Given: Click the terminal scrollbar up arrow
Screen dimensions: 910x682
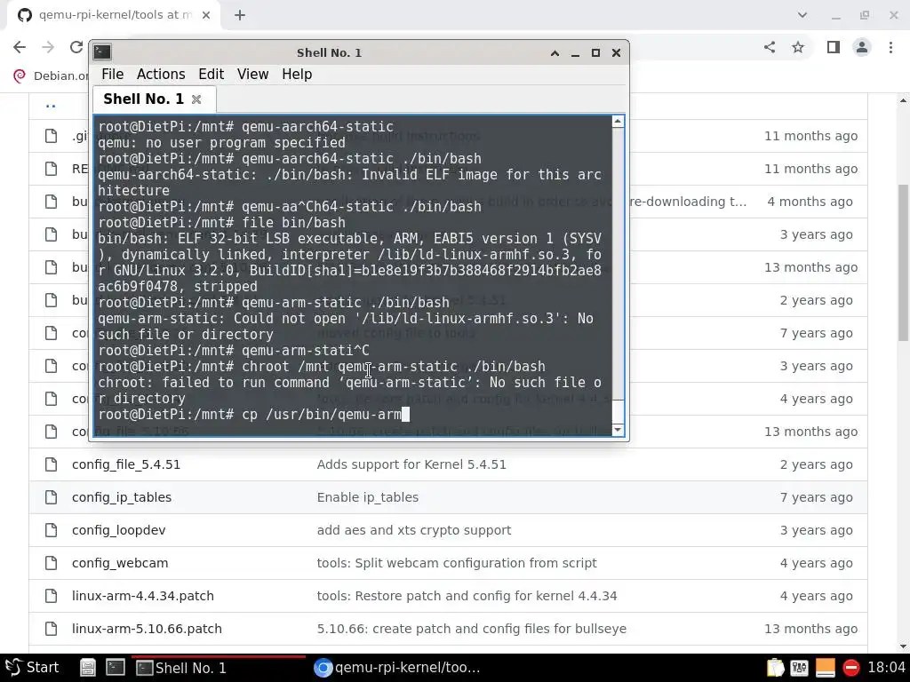Looking at the screenshot, I should (x=618, y=121).
